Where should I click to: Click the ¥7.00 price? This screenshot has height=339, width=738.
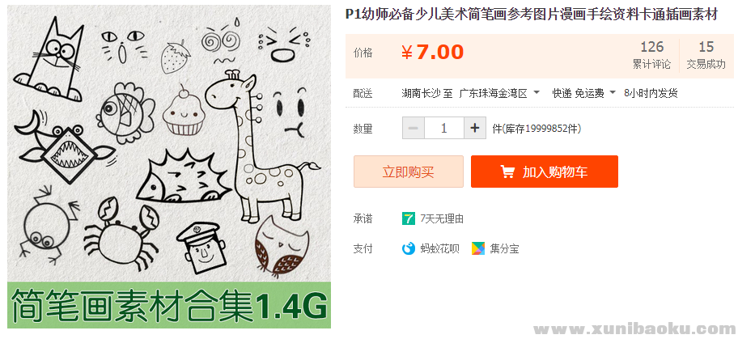(433, 53)
